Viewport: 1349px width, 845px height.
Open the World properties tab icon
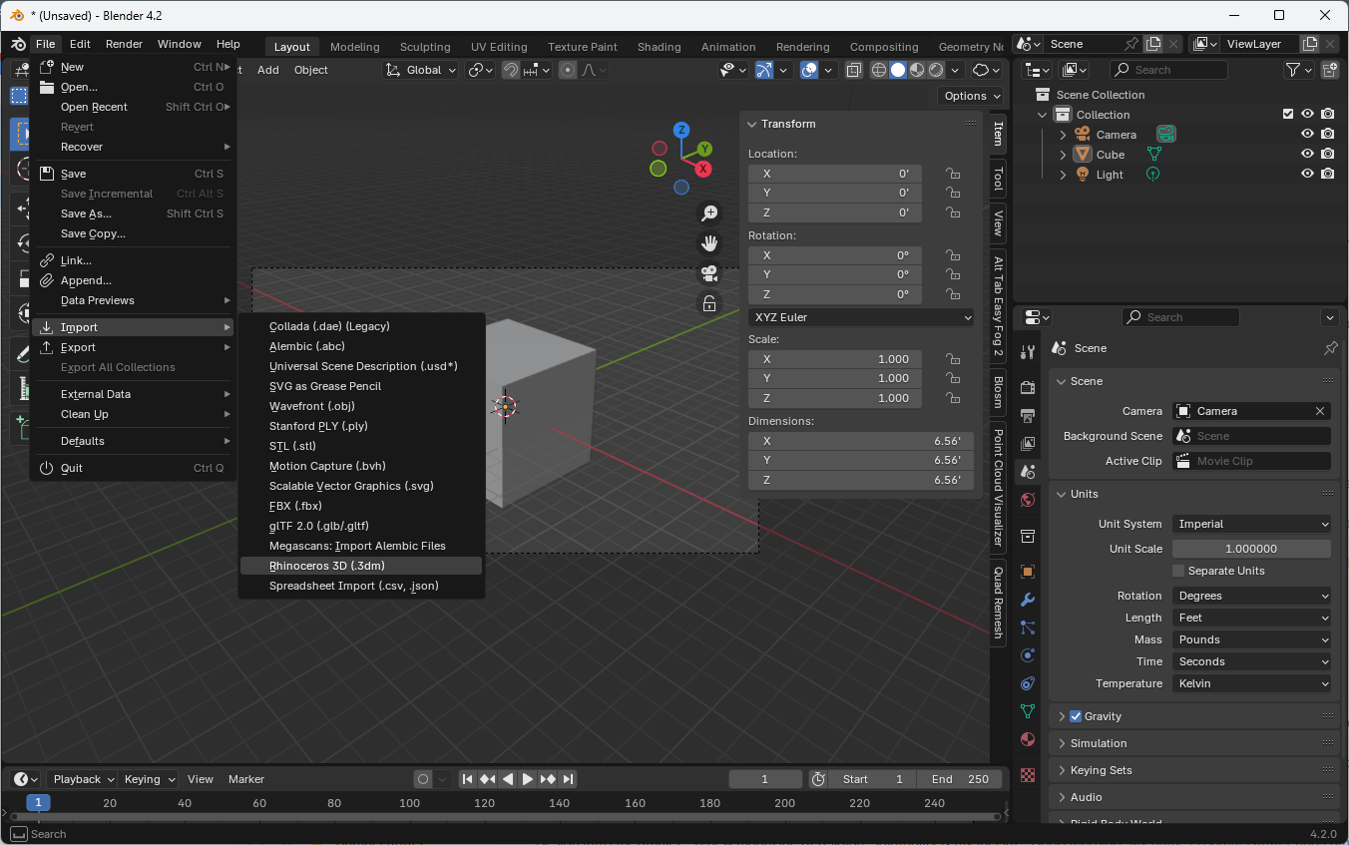coord(1028,499)
